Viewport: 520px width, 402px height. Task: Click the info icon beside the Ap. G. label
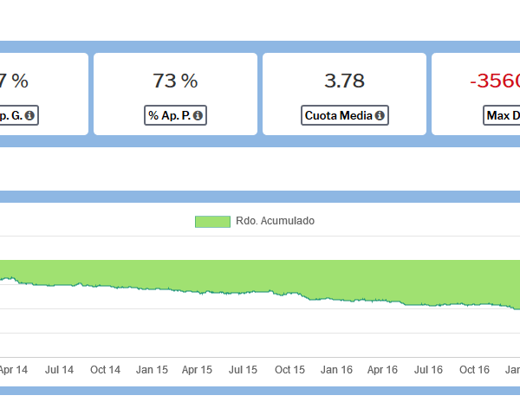(x=29, y=115)
